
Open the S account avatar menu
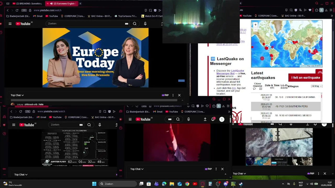click(x=222, y=119)
